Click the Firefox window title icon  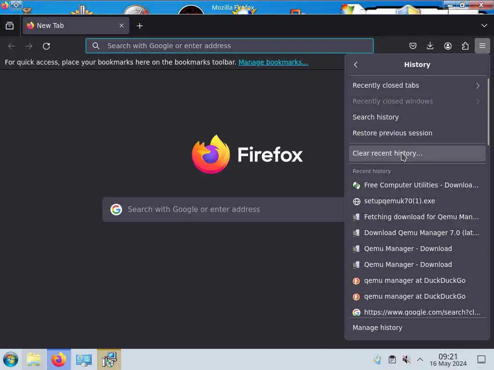pyautogui.click(x=4, y=5)
